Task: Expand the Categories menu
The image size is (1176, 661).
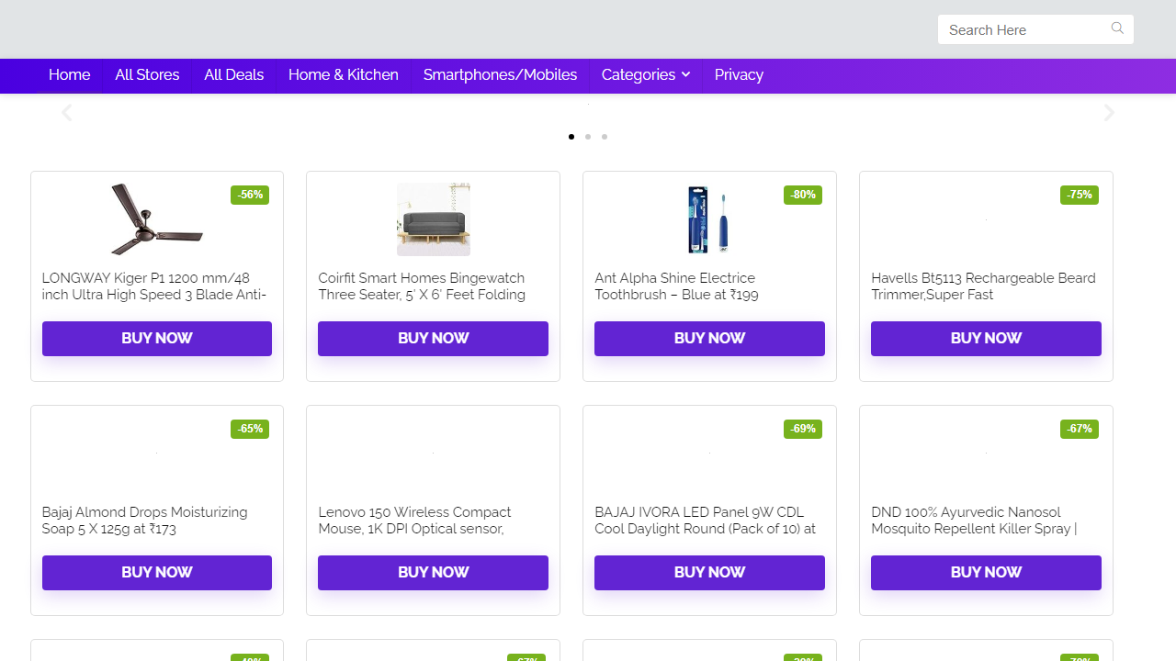Action: [639, 75]
